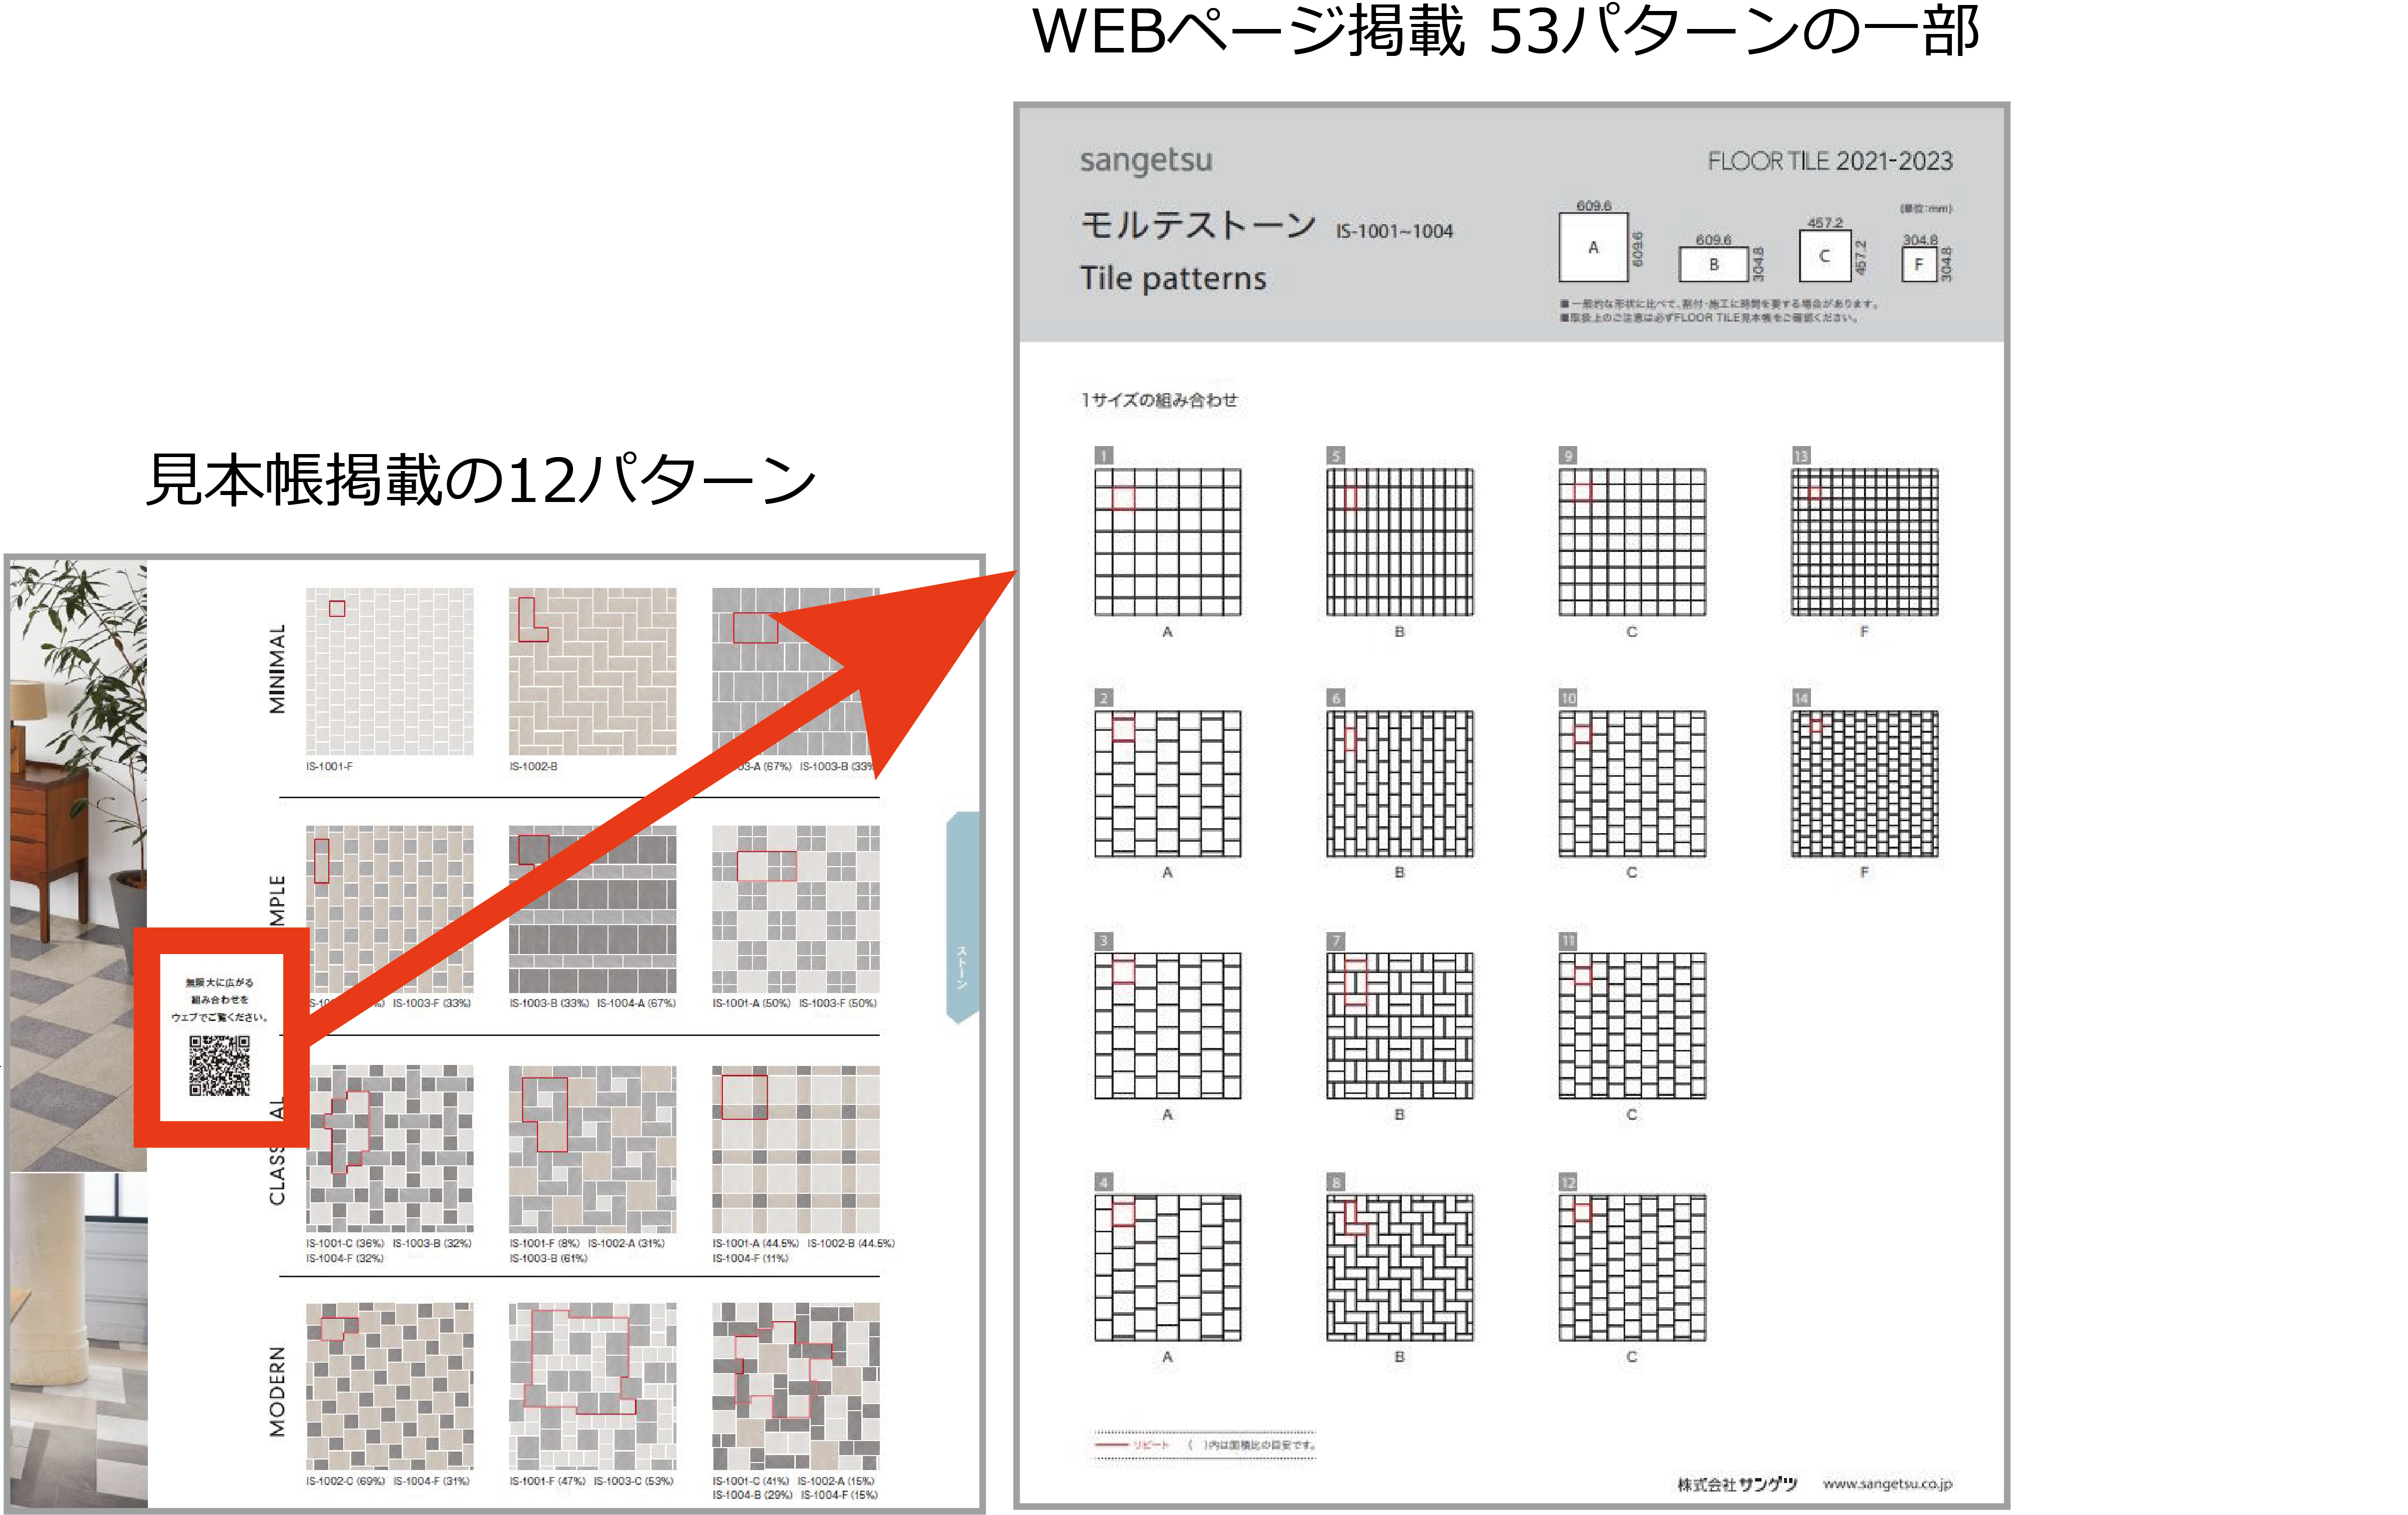Click the 'IS-1001~1004' product code text
Viewport: 2408px width, 1515px height.
tap(1394, 231)
